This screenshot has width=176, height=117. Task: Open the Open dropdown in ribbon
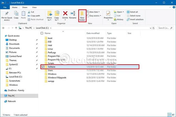click(119, 12)
